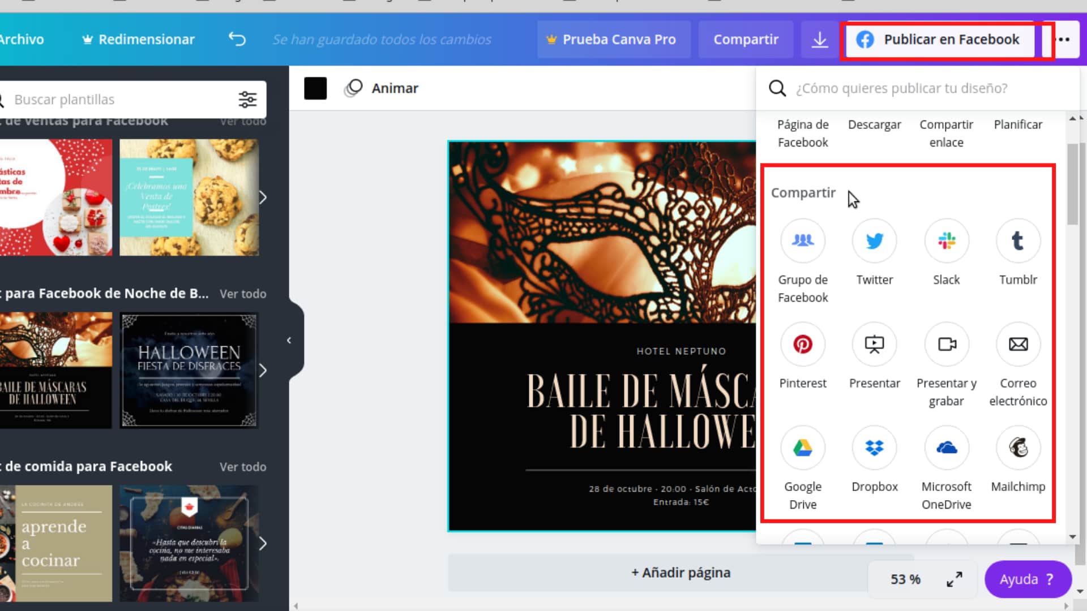Click Ver todo for comida templates

(243, 467)
